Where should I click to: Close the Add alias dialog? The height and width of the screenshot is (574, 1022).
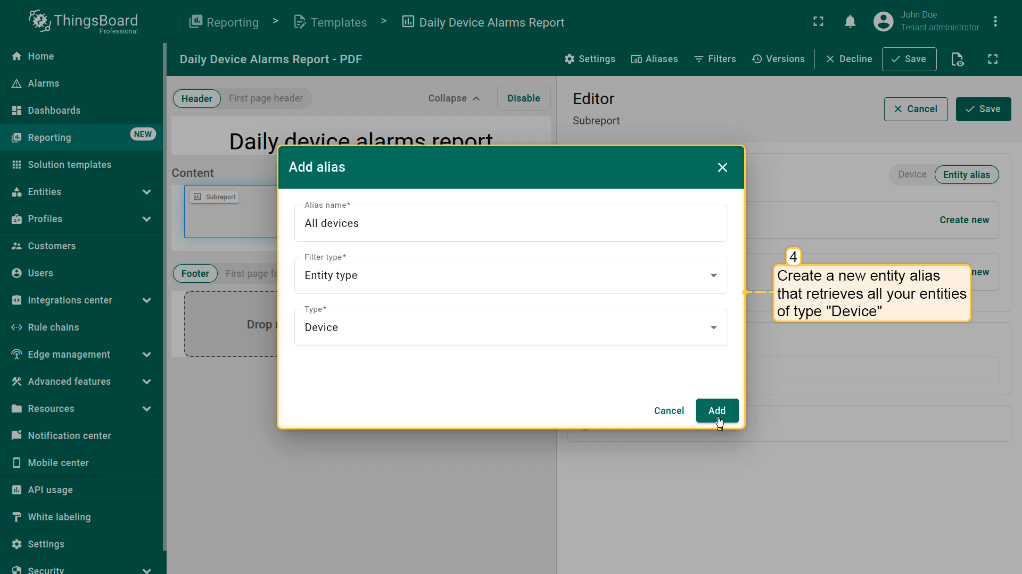pyautogui.click(x=722, y=167)
